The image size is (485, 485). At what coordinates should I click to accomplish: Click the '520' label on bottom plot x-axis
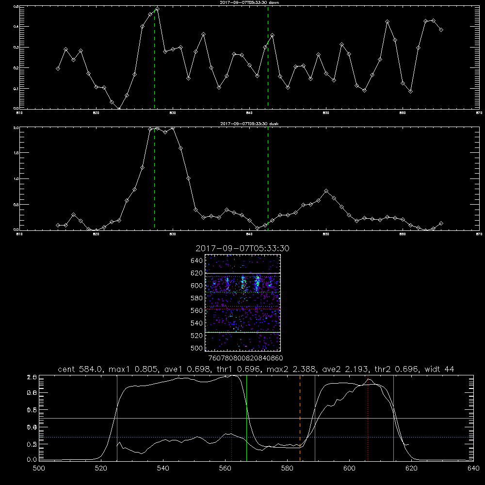[101, 469]
